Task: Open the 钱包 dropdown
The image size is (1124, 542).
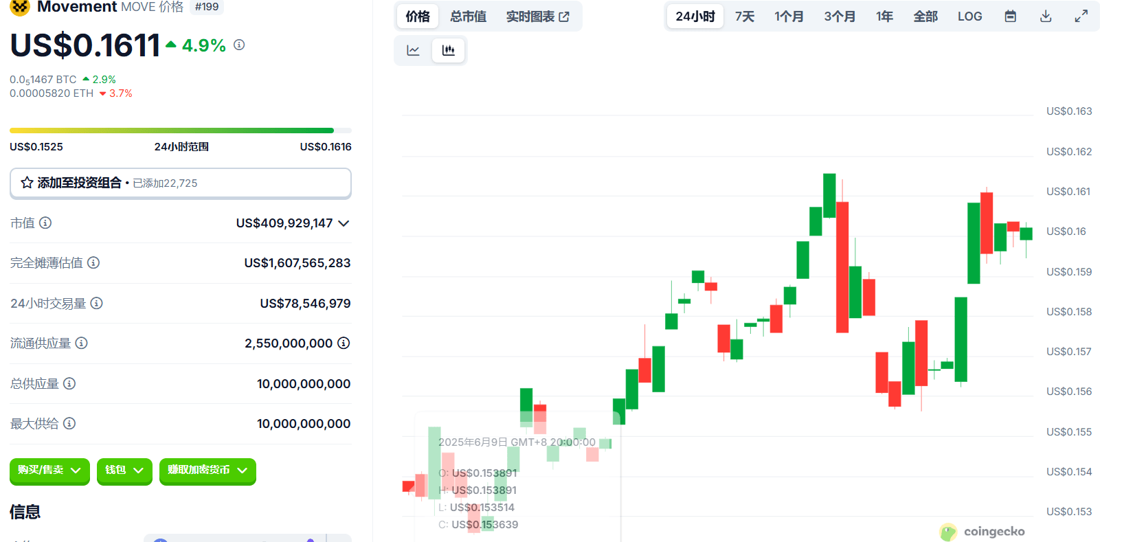Action: click(x=124, y=471)
